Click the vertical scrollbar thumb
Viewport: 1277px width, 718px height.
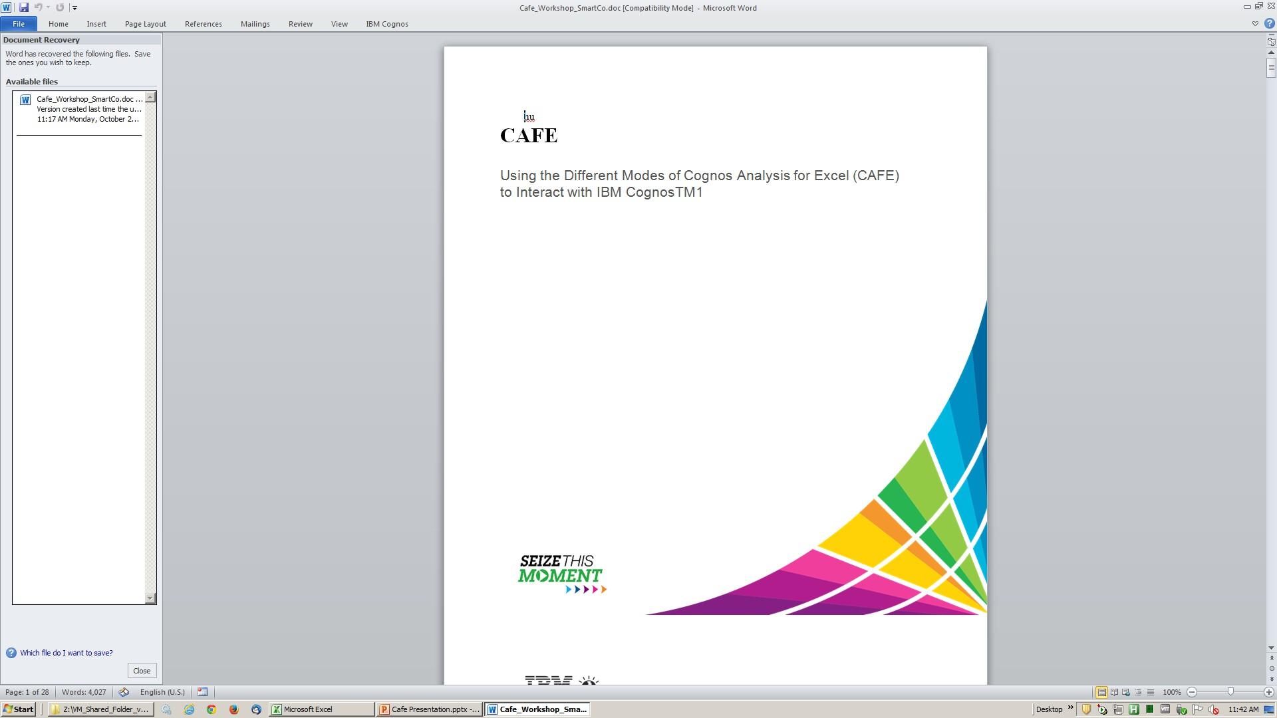1271,68
